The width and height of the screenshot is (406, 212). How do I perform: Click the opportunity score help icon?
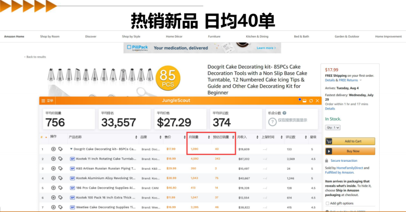coord(284,113)
